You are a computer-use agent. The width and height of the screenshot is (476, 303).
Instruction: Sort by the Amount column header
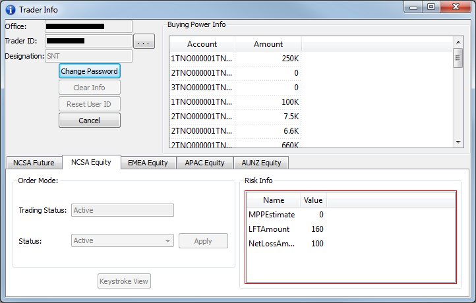pyautogui.click(x=268, y=44)
